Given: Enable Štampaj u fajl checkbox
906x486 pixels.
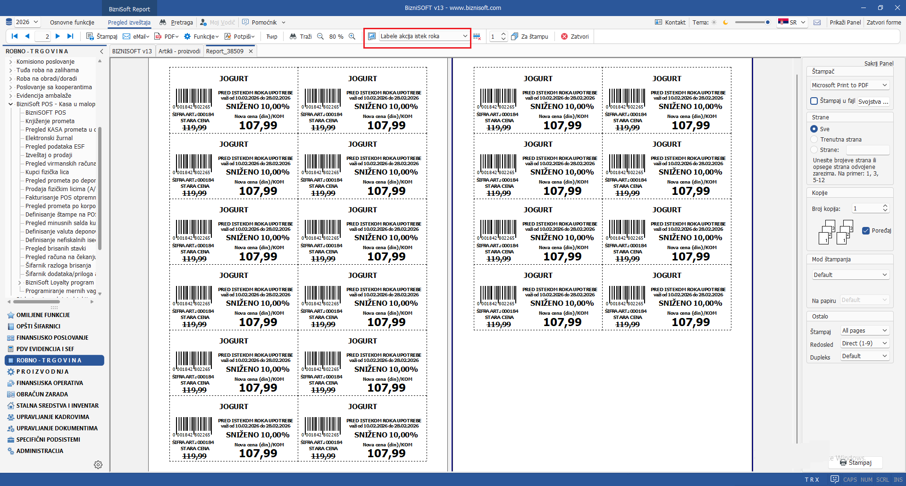Looking at the screenshot, I should [814, 101].
